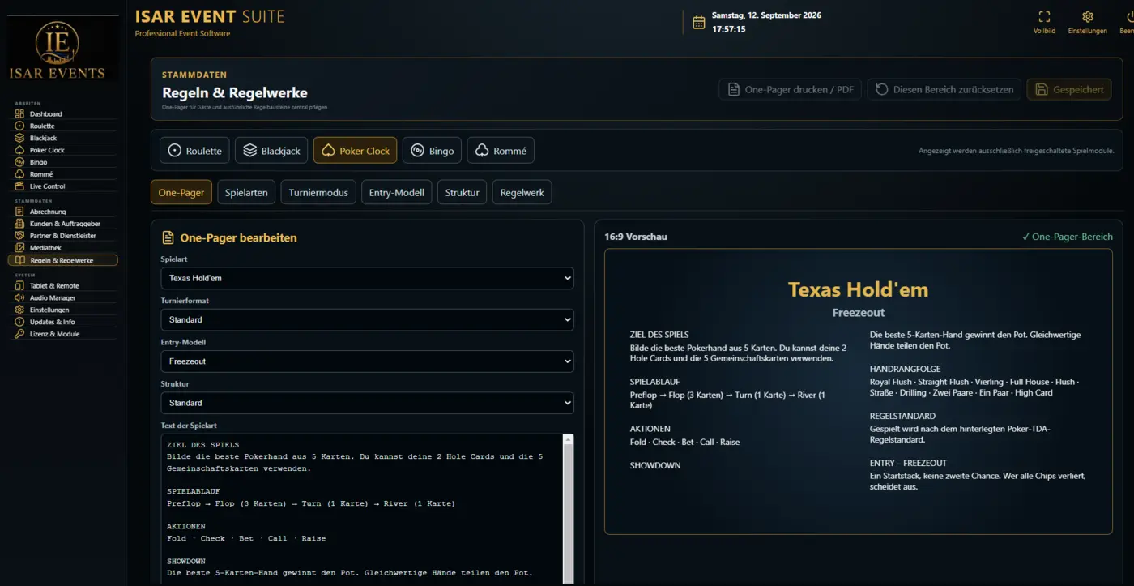Open Updates & Info
Screen dimensions: 1134x586
(63, 322)
